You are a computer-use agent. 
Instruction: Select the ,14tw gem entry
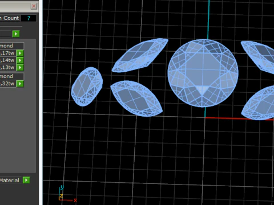coord(8,60)
